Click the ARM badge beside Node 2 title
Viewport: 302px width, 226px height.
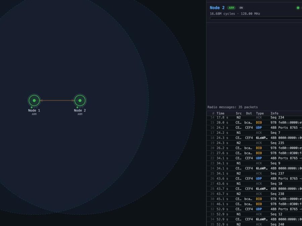231,8
